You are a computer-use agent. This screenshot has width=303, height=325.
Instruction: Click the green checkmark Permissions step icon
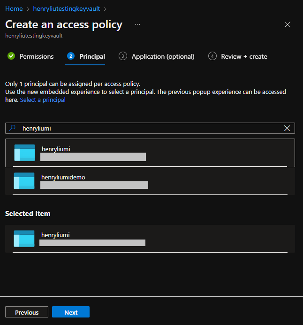pos(11,56)
